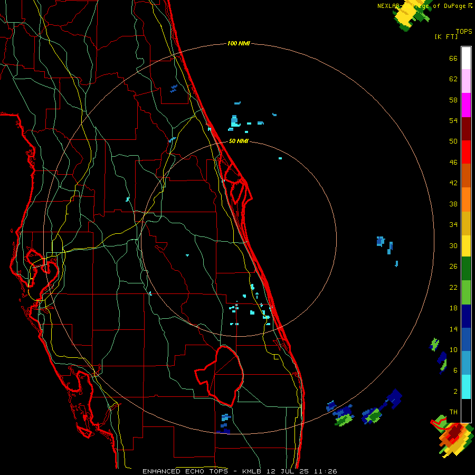Click the light pink legend swatch
Screen dimensions: 475x475
coord(466,81)
